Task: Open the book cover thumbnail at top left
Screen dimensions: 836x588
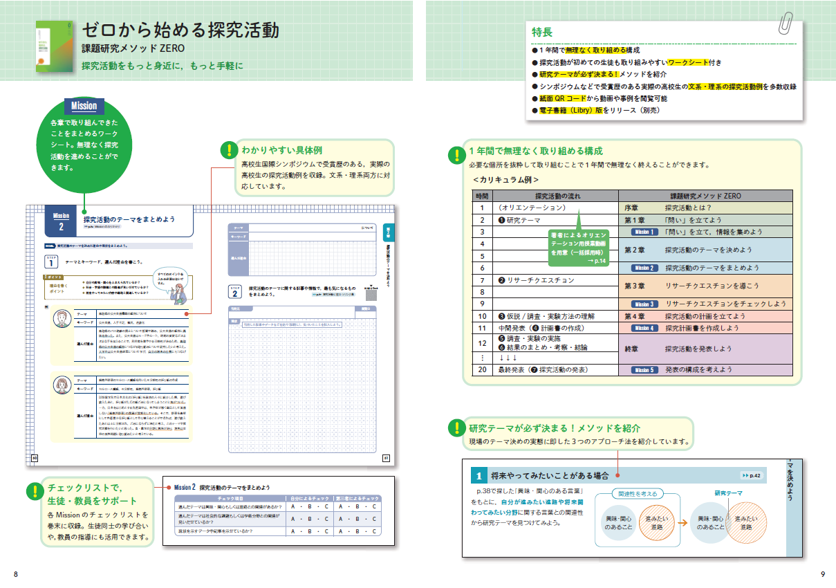Action: point(53,47)
